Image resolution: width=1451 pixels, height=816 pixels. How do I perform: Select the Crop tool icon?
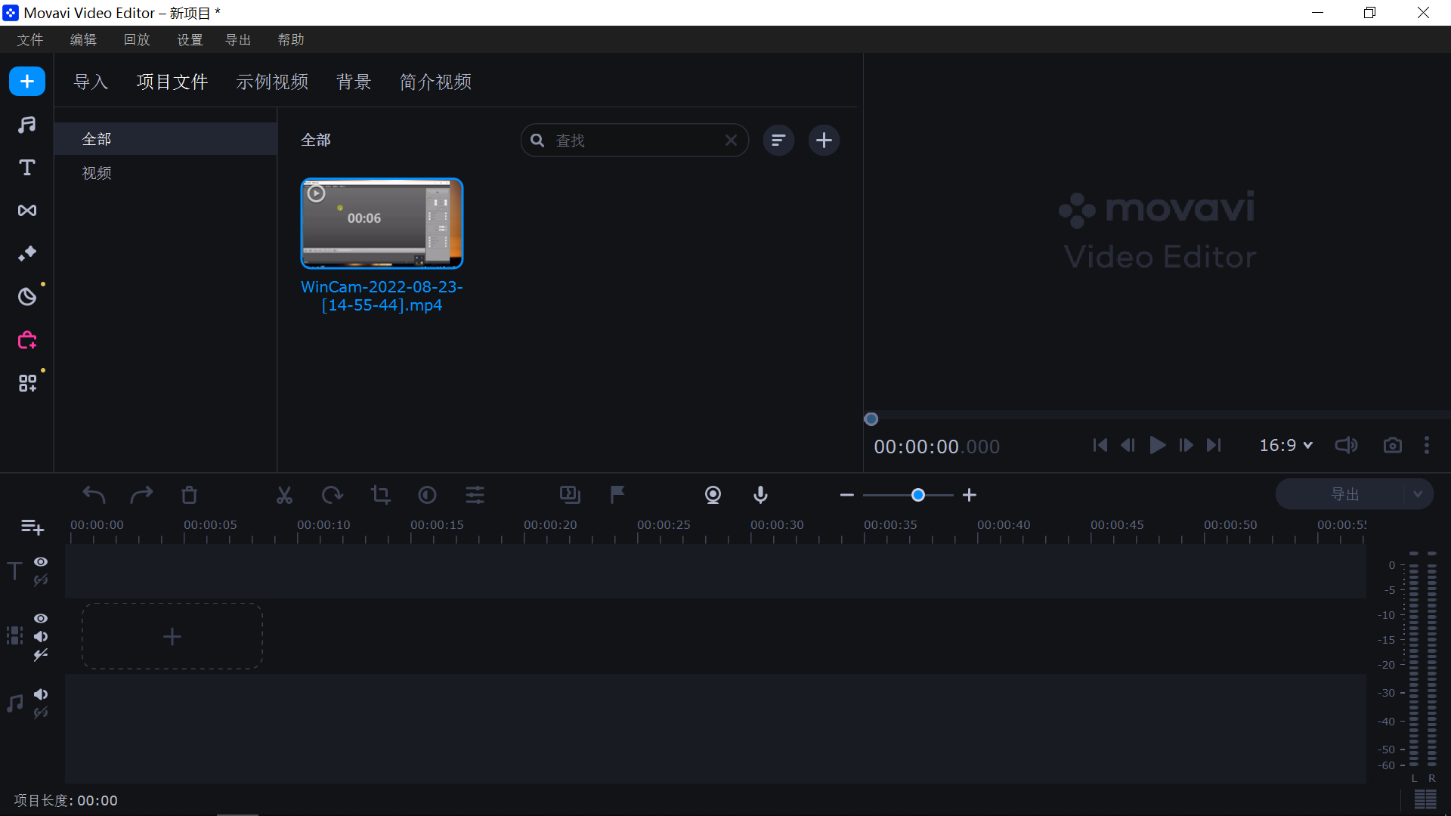click(380, 495)
